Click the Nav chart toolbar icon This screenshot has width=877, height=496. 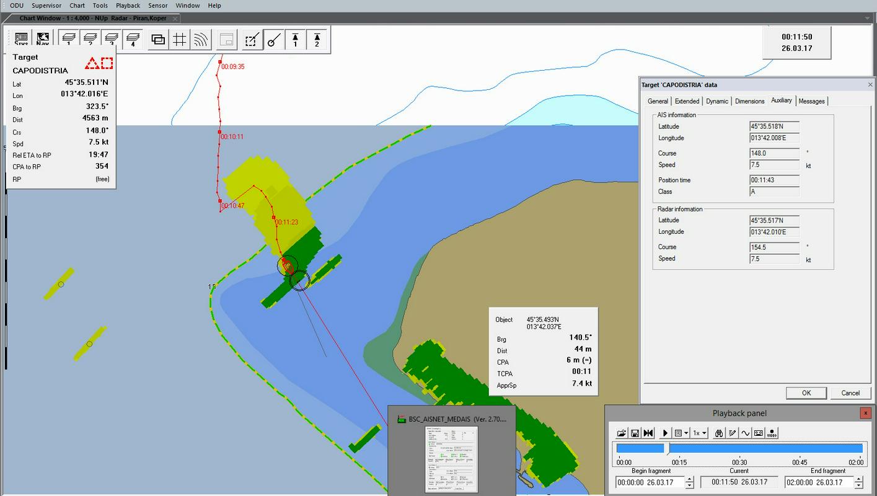43,40
